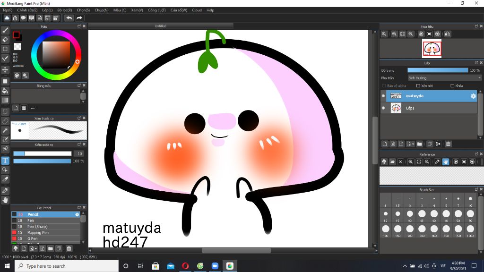Image resolution: width=484 pixels, height=272 pixels.
Task: Open the Chọn(S) select menu
Action: click(83, 10)
